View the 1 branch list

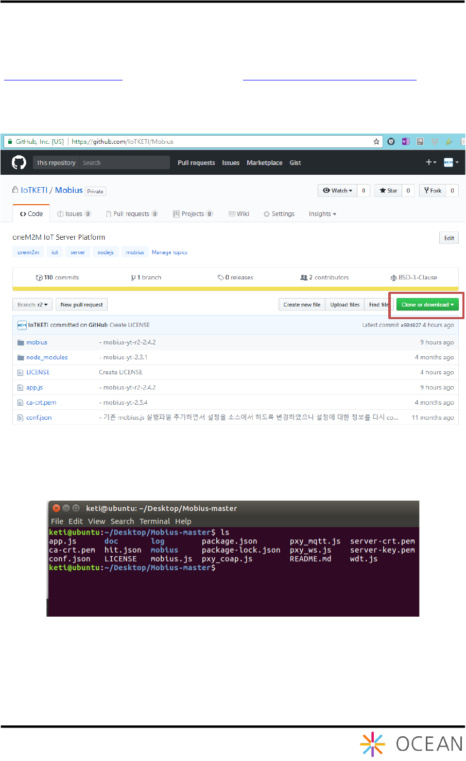(146, 277)
